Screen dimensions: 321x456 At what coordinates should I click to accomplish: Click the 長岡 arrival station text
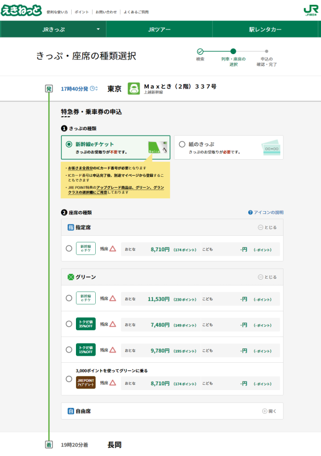[x=114, y=445]
